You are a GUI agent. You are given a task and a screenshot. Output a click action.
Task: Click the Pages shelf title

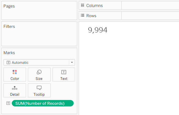(x=9, y=6)
